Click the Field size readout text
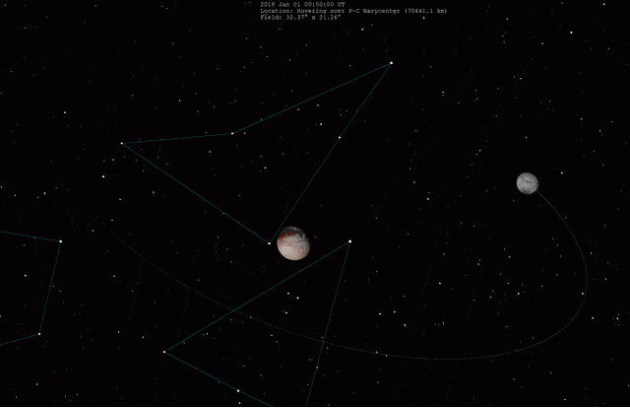The image size is (630, 408). (x=291, y=18)
